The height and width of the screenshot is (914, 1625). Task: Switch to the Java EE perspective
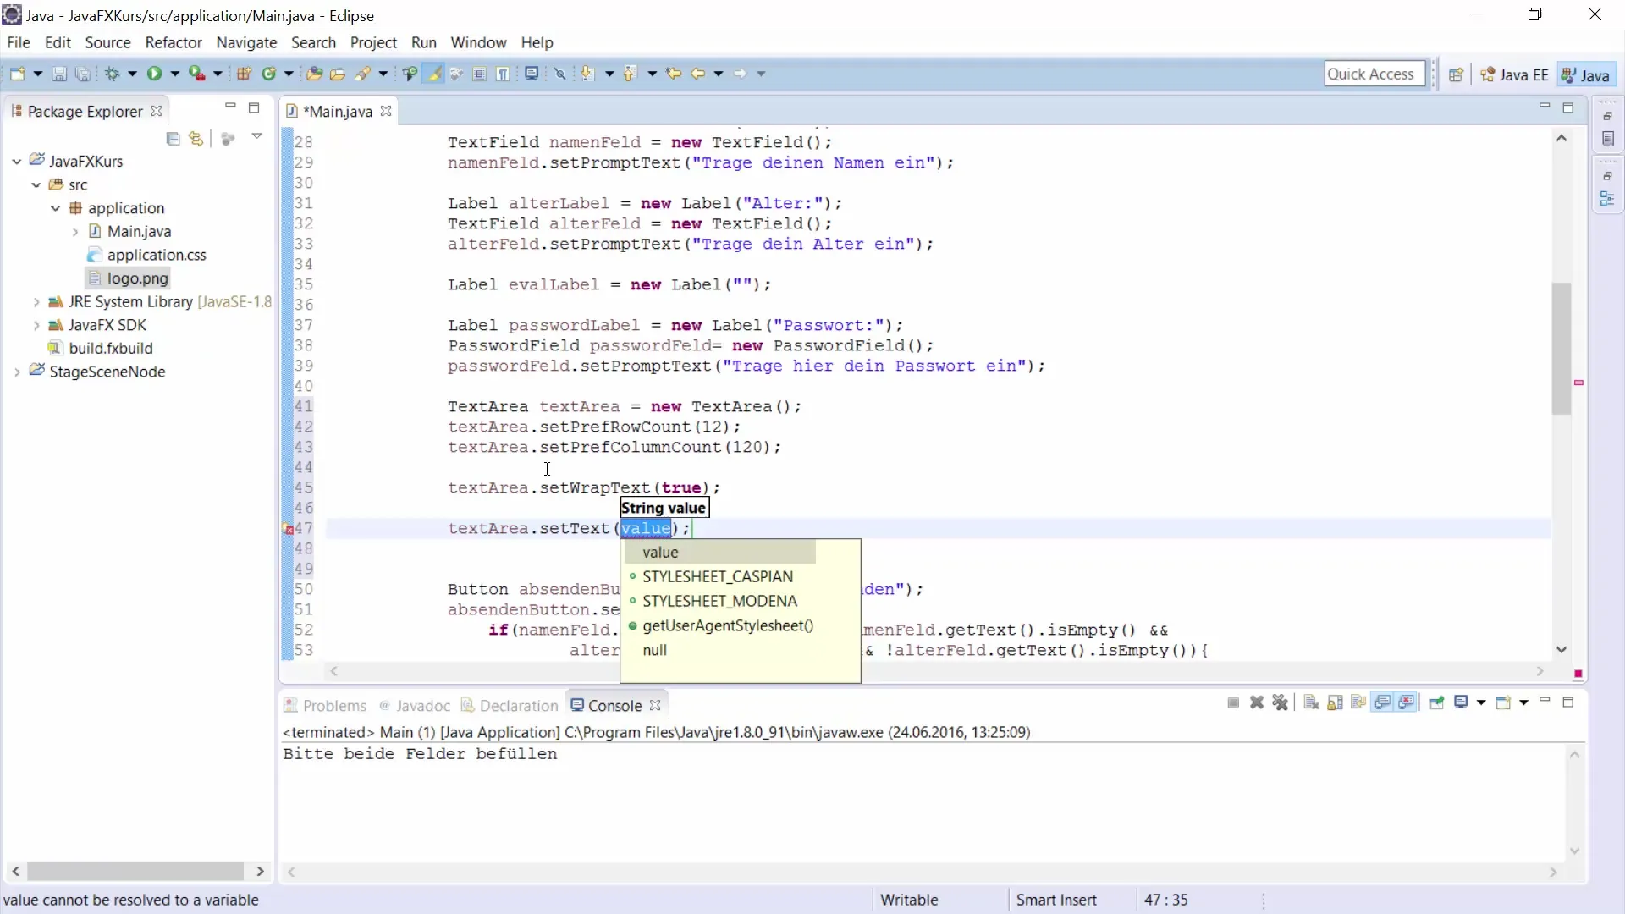pos(1514,74)
